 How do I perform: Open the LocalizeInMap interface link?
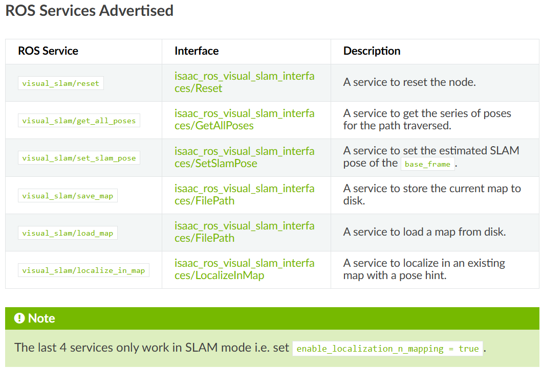click(x=244, y=269)
